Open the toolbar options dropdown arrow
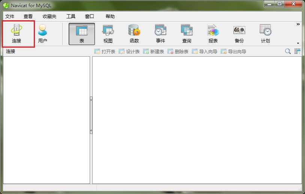The image size is (305, 194). point(298,43)
